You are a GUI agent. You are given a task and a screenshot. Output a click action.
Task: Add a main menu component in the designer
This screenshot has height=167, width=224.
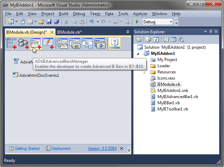[x=11, y=44]
